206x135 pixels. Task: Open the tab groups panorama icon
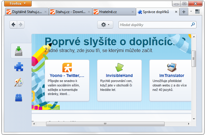point(197,12)
